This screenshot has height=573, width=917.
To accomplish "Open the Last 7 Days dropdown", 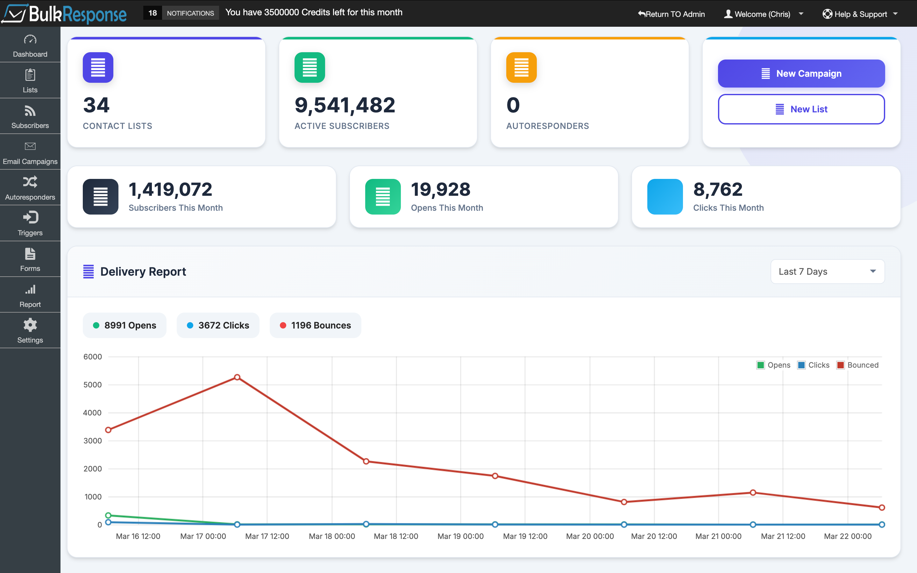I will coord(827,271).
